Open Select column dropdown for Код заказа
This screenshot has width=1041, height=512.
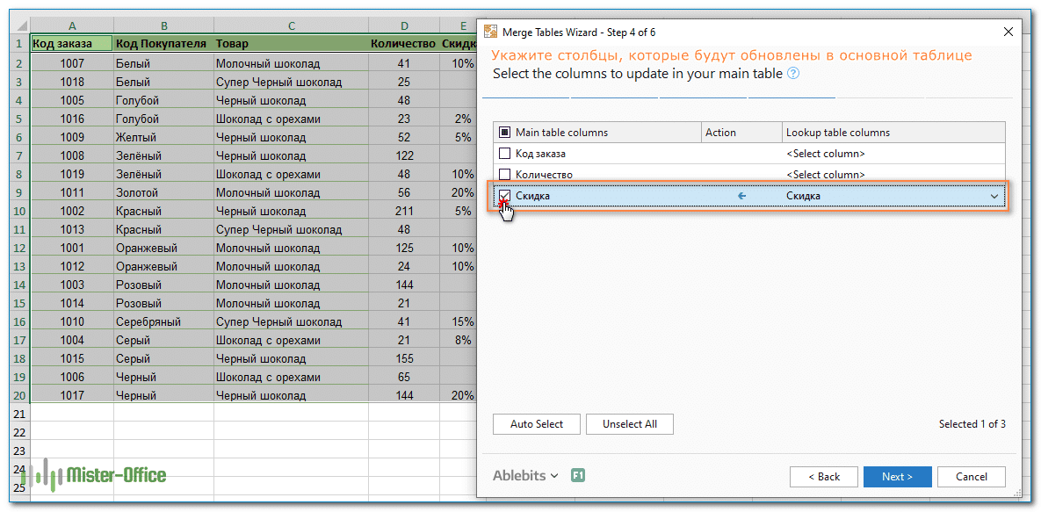(892, 154)
